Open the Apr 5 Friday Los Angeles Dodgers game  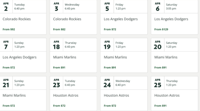[124, 17]
